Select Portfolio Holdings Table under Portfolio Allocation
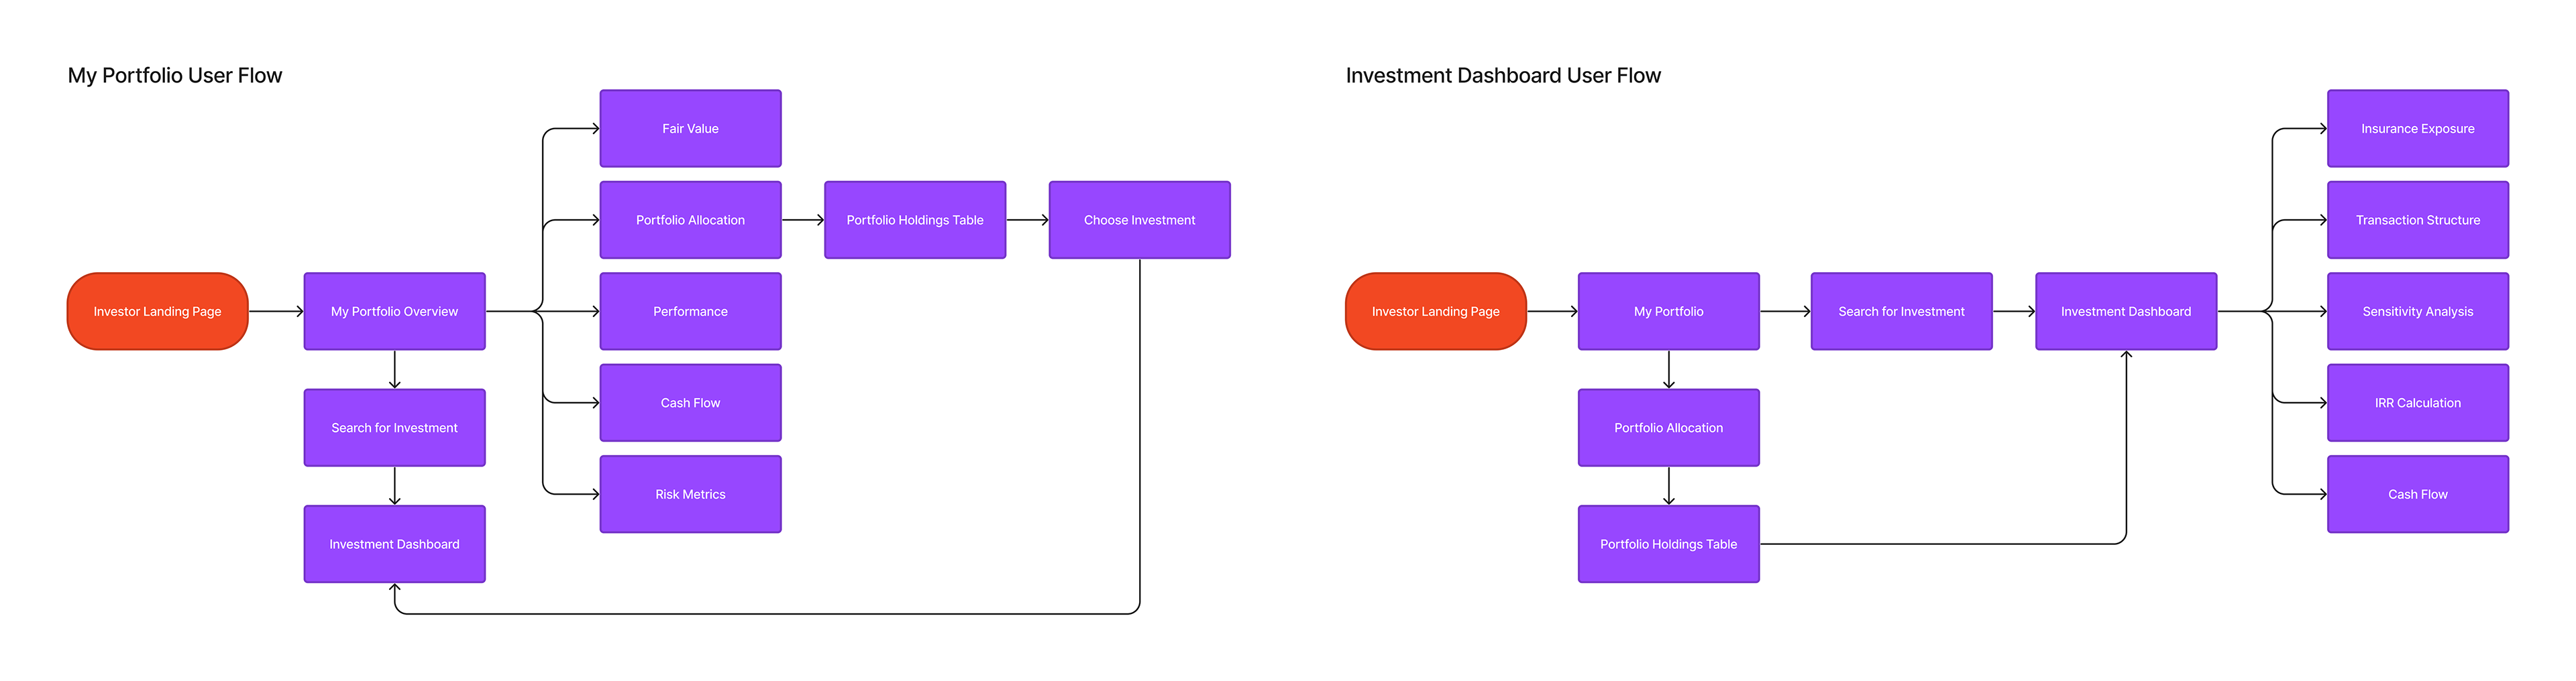 click(1669, 544)
